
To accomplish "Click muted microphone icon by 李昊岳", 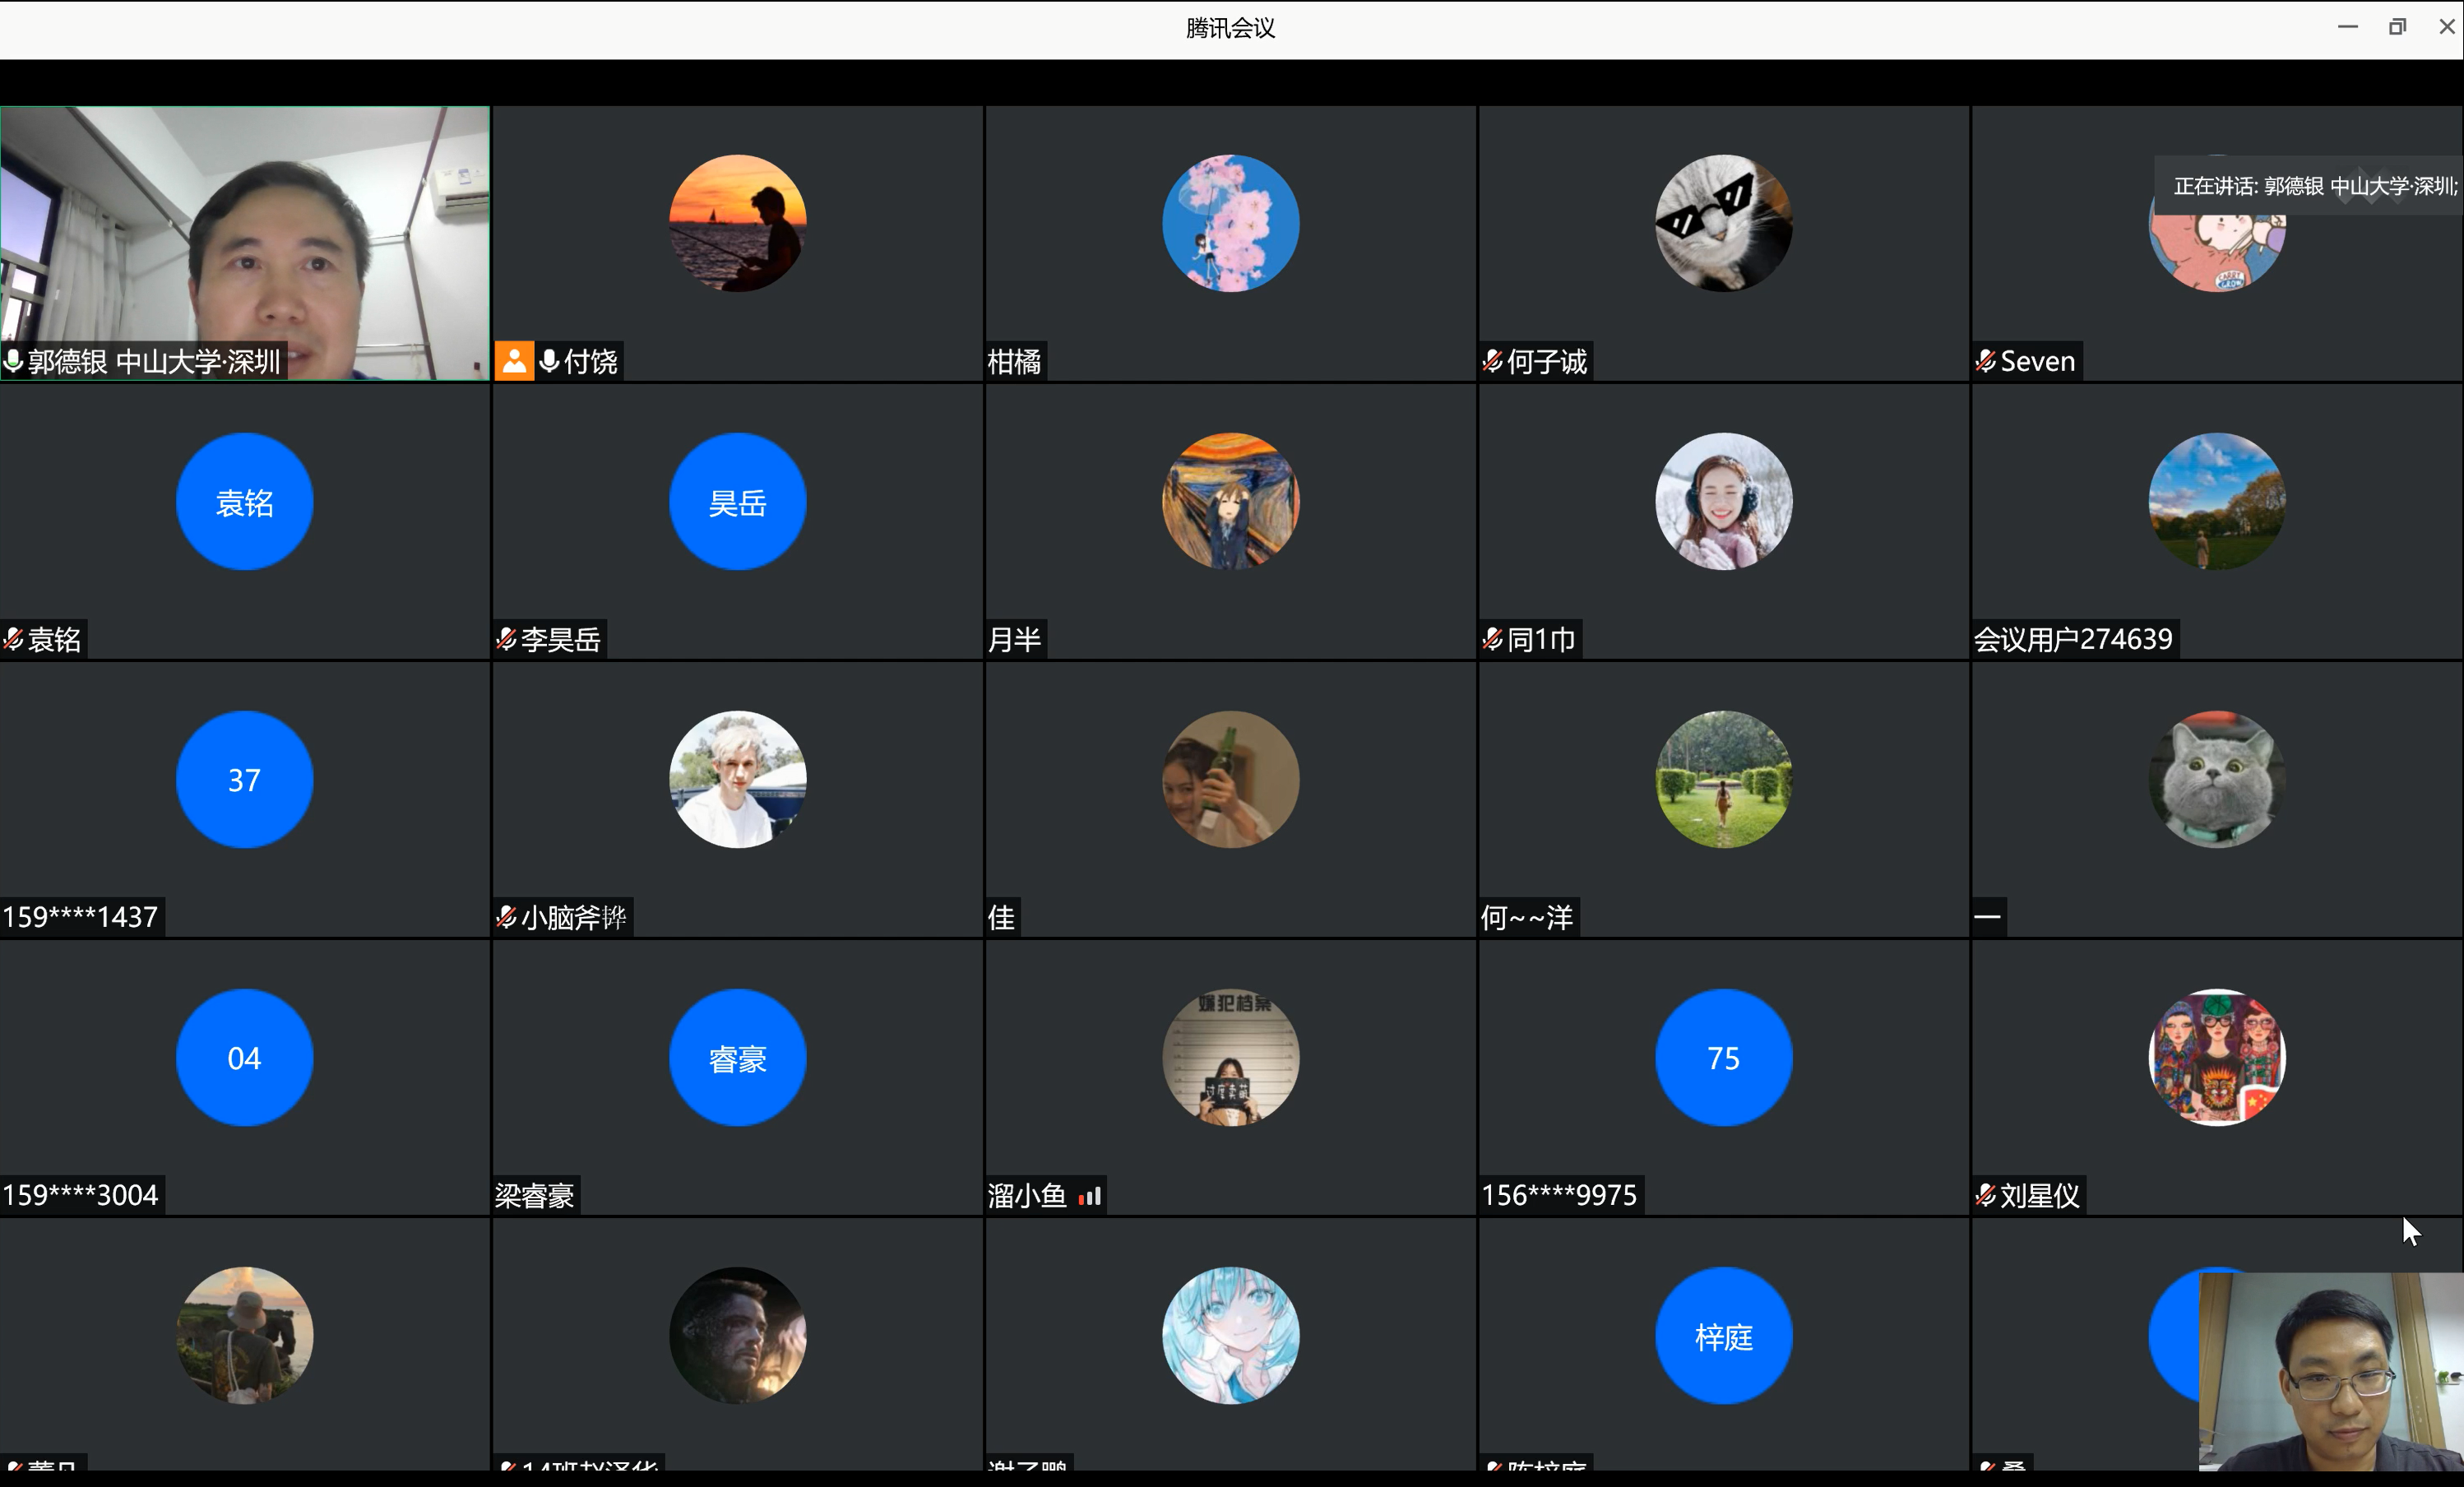I will 506,639.
